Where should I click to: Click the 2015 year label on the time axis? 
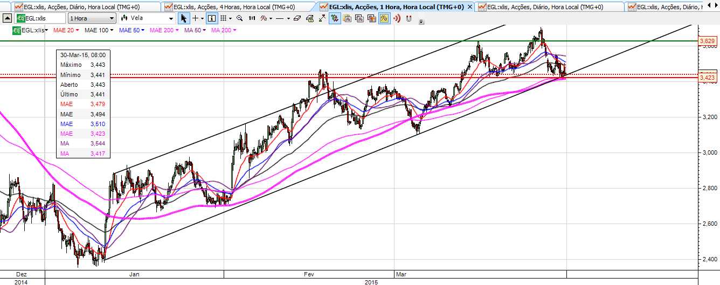click(x=371, y=282)
